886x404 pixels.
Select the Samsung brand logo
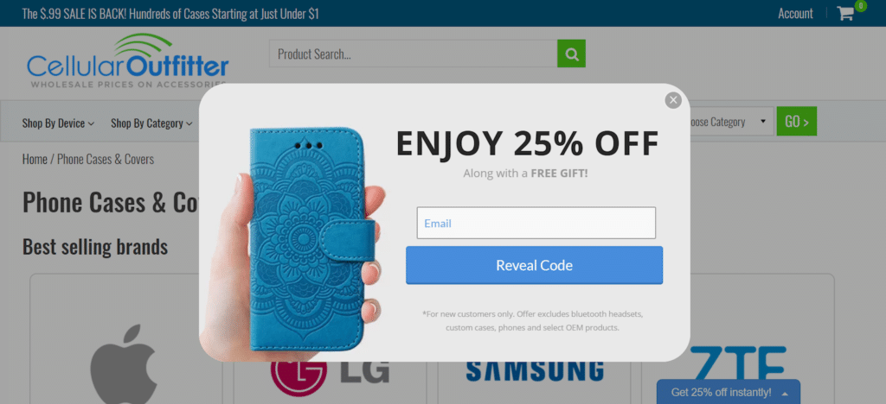[535, 370]
